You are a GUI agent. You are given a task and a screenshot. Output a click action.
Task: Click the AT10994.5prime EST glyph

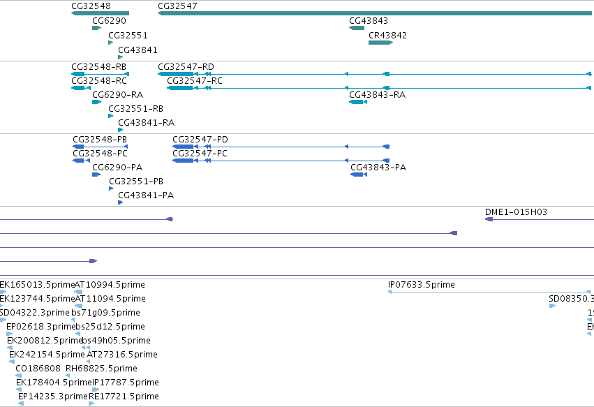(78, 292)
